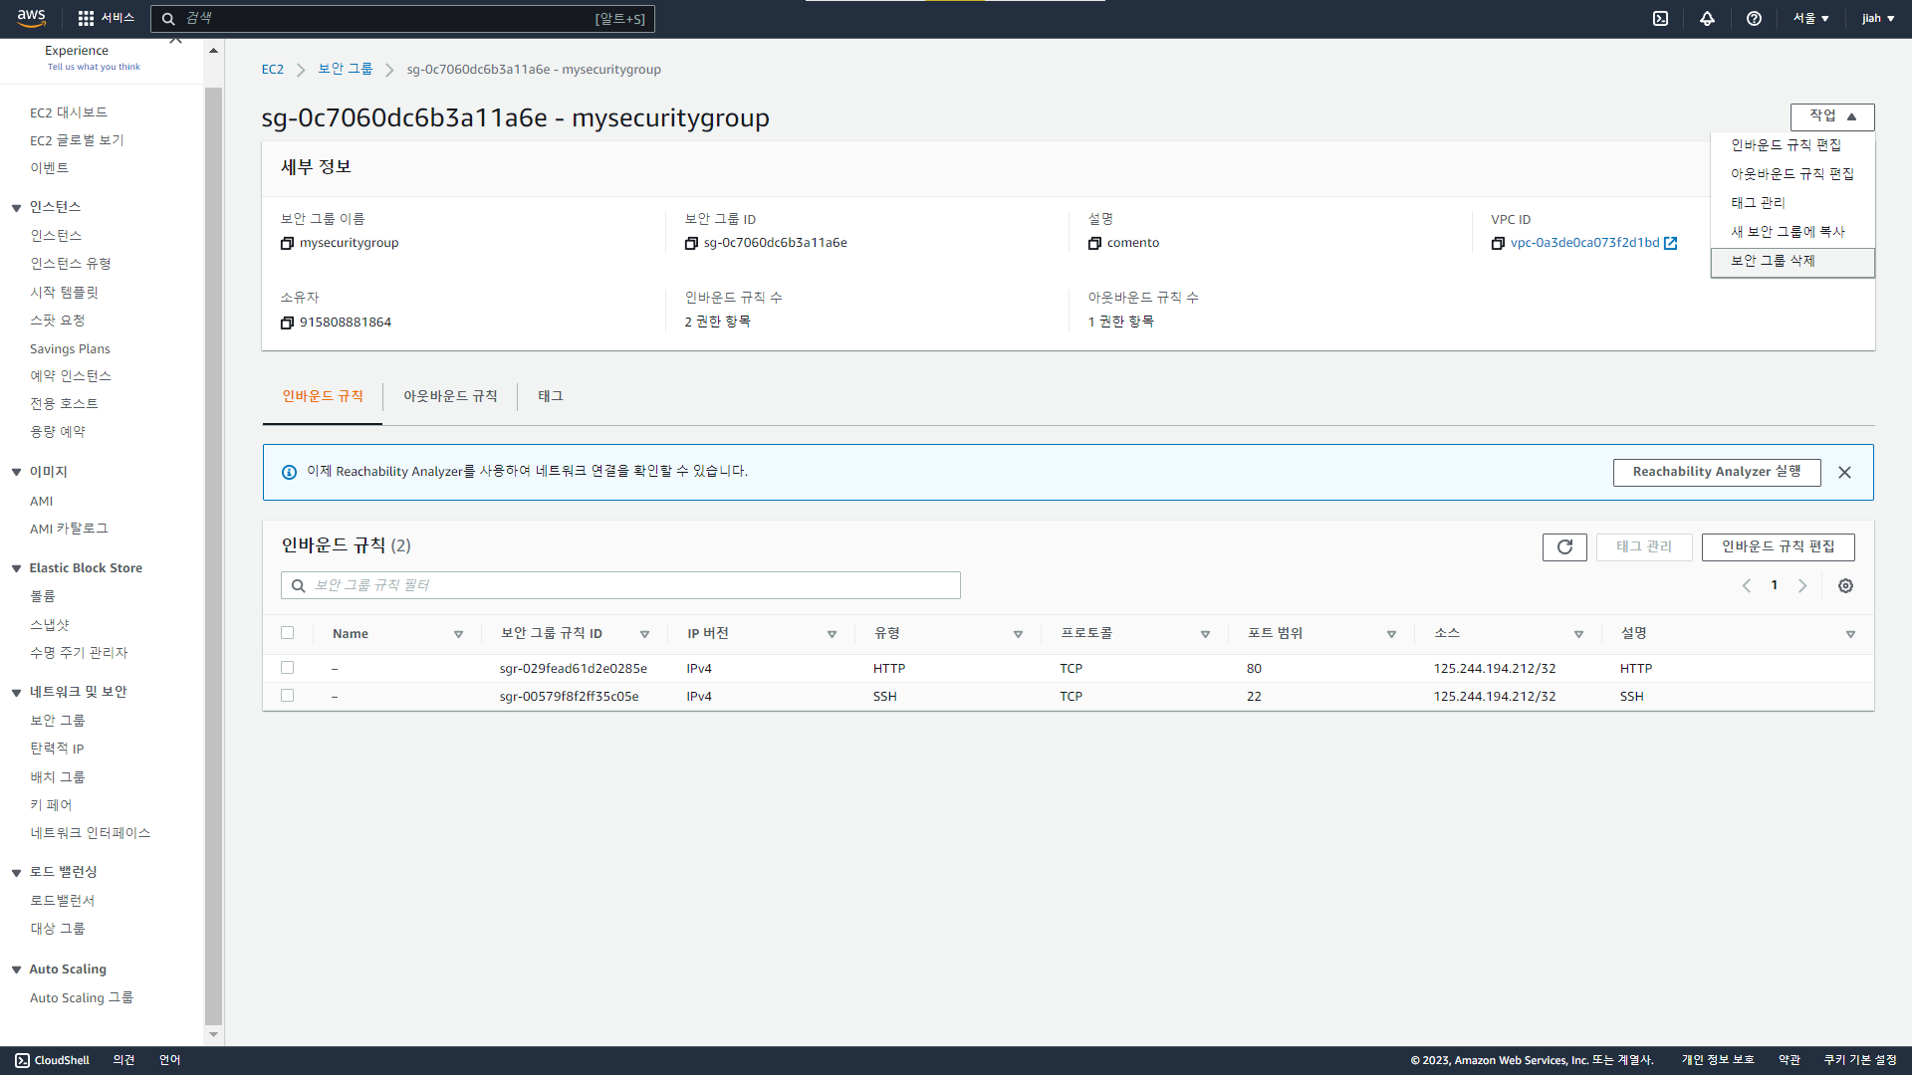Close the New Experience sidebar notice
Image resolution: width=1912 pixels, height=1075 pixels.
175,41
